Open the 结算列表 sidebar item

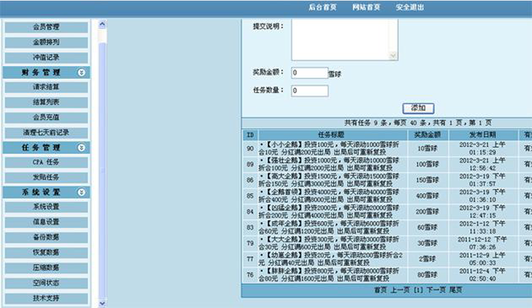point(46,102)
